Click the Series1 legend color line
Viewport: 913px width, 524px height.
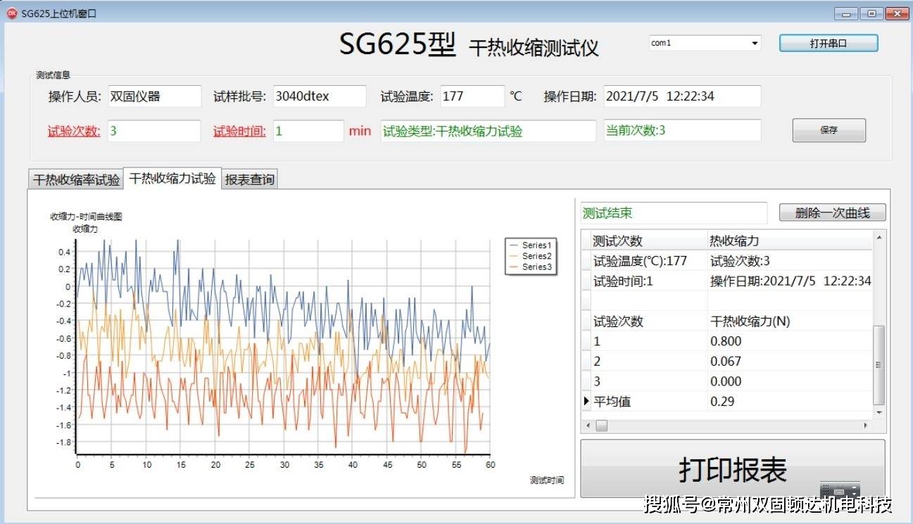tap(513, 245)
